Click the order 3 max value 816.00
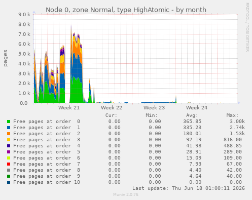 click(233, 140)
